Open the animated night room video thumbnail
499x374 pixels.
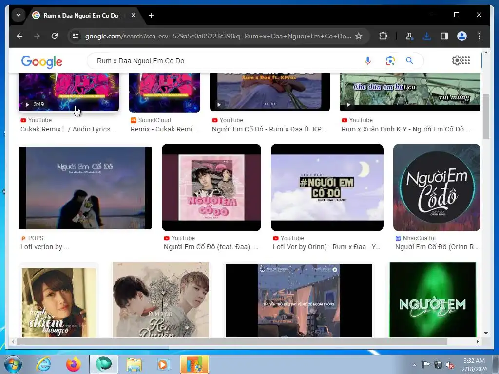[299, 301]
